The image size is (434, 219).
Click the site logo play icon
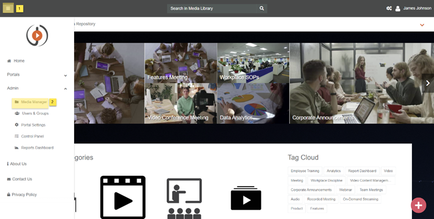click(x=37, y=35)
